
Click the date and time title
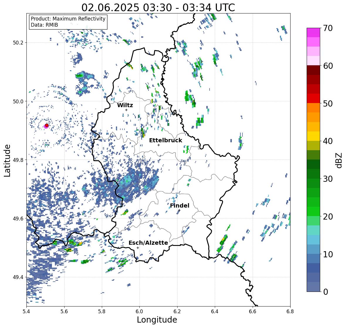pyautogui.click(x=158, y=8)
